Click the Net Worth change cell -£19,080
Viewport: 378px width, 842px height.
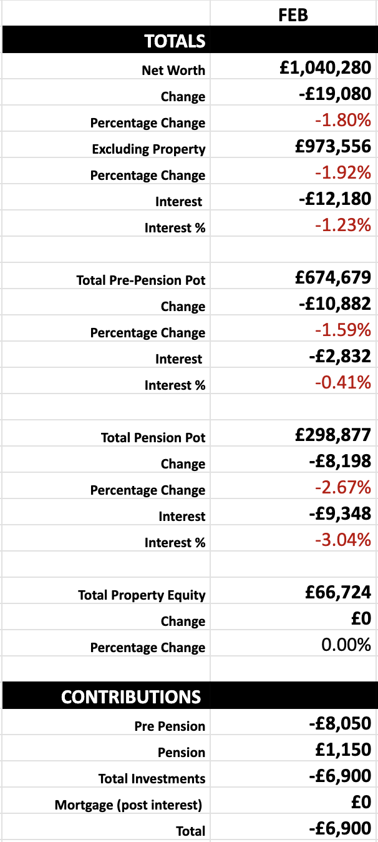click(x=293, y=93)
